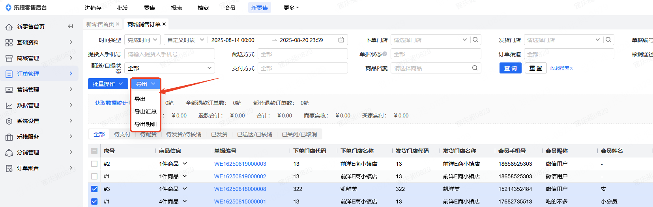653x207 pixels.
Task: Open the 自定义时段 dropdown
Action: coord(185,40)
